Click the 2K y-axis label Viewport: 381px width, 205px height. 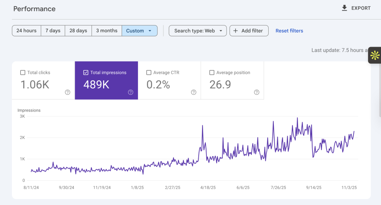(x=22, y=138)
